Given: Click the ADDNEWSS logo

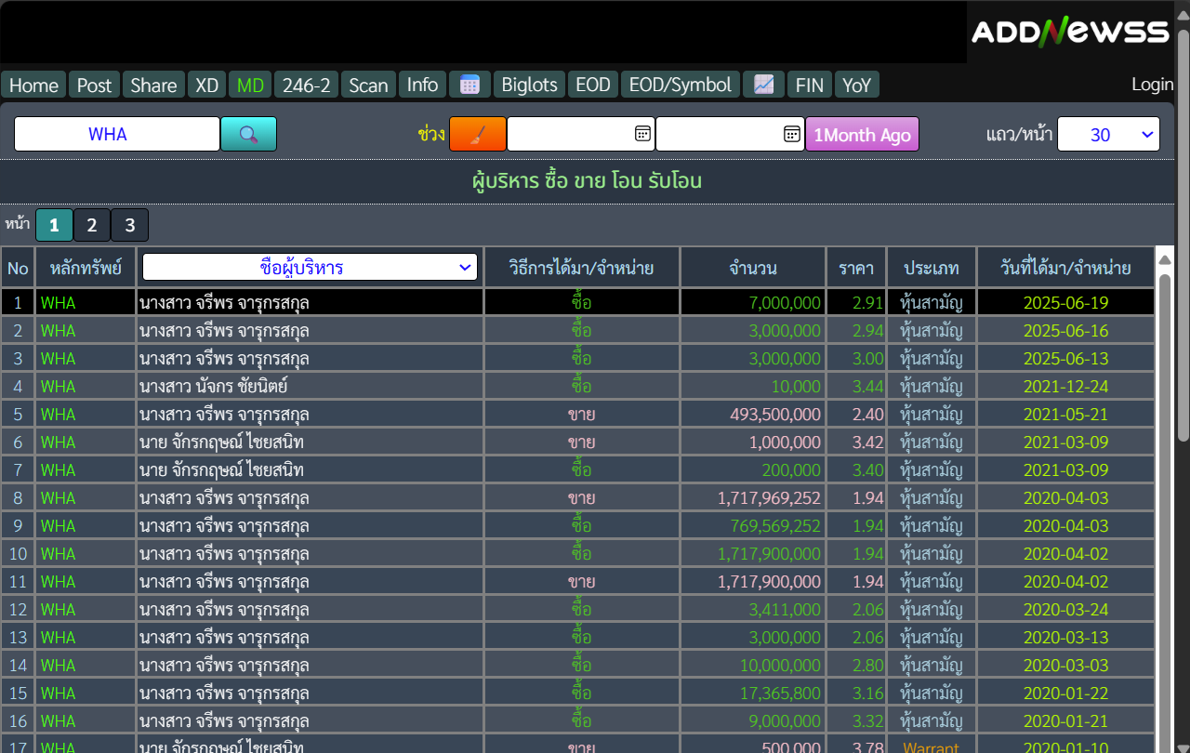Looking at the screenshot, I should click(1069, 32).
